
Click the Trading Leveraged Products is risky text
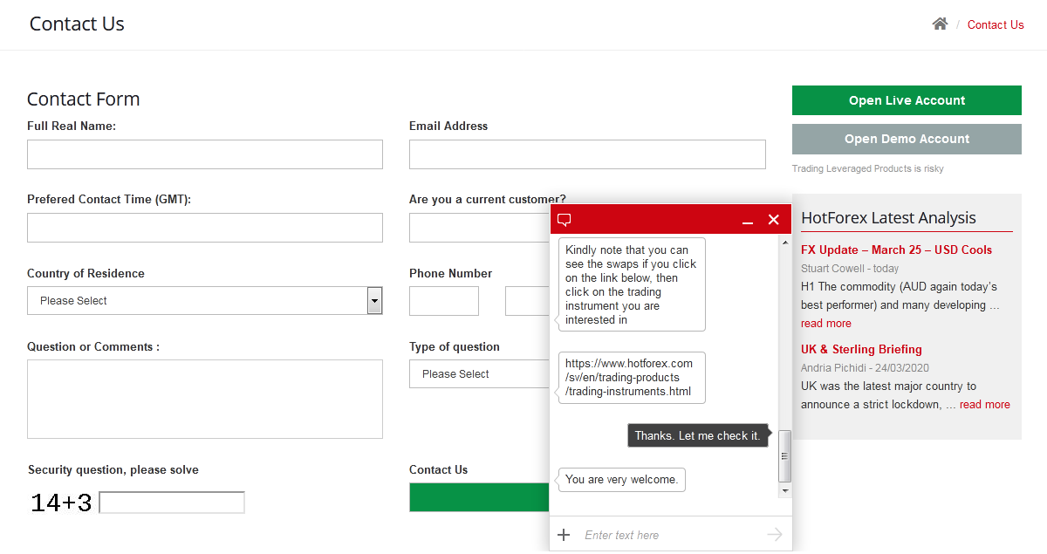[x=867, y=168]
